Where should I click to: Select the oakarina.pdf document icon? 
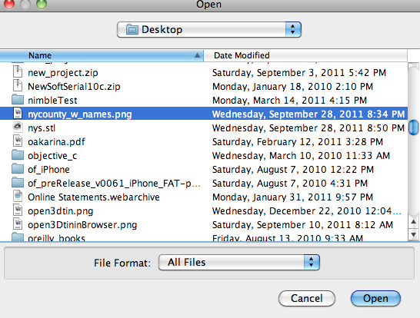[18, 141]
